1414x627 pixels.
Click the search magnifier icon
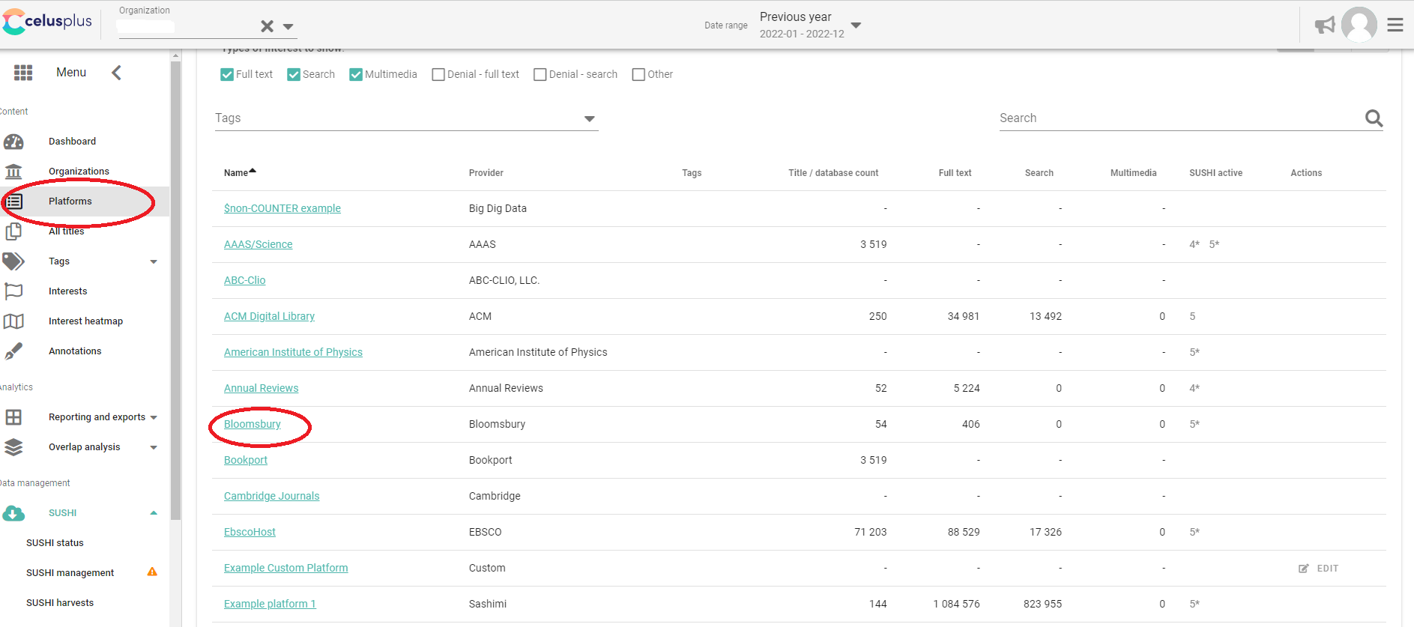coord(1374,118)
